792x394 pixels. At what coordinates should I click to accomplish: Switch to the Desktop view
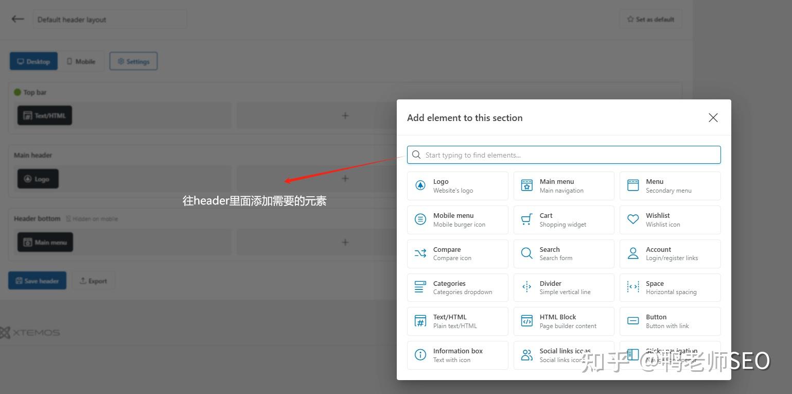pos(33,61)
